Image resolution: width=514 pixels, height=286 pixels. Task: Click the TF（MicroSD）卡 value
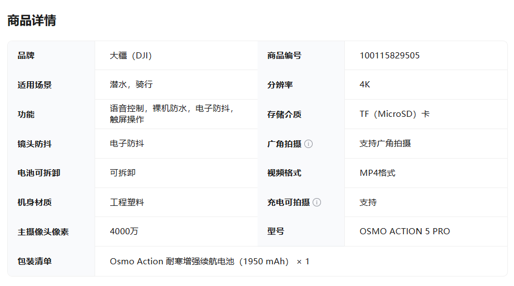(394, 114)
